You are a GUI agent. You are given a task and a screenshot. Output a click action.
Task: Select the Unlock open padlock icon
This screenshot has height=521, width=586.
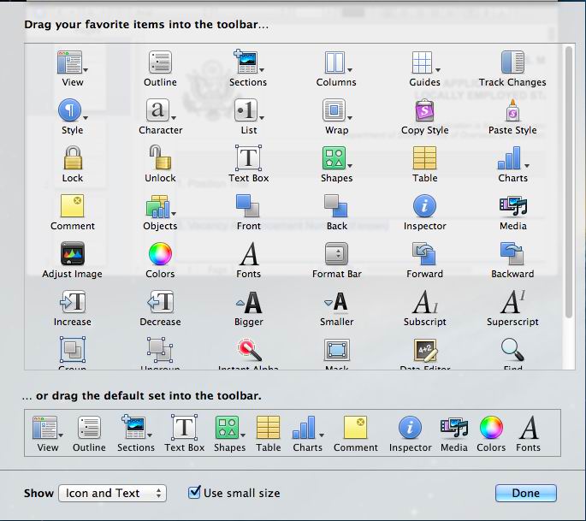coord(160,157)
